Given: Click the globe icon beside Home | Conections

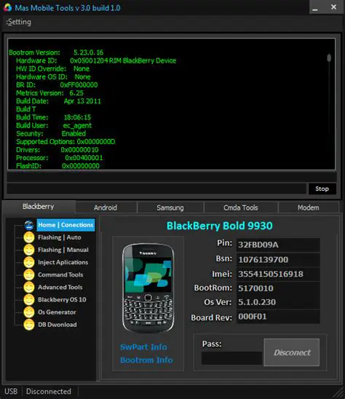Looking at the screenshot, I should click(29, 225).
